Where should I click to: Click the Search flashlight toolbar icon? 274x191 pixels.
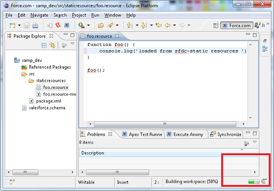110,25
